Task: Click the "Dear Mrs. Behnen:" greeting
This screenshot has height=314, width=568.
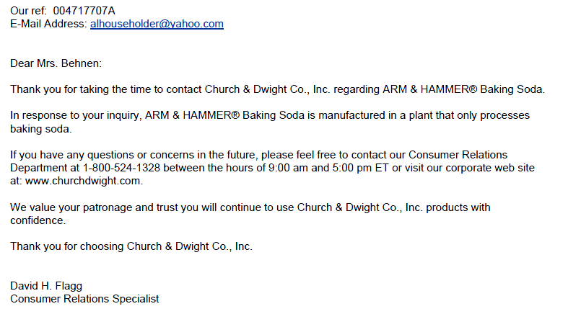Action: [56, 63]
